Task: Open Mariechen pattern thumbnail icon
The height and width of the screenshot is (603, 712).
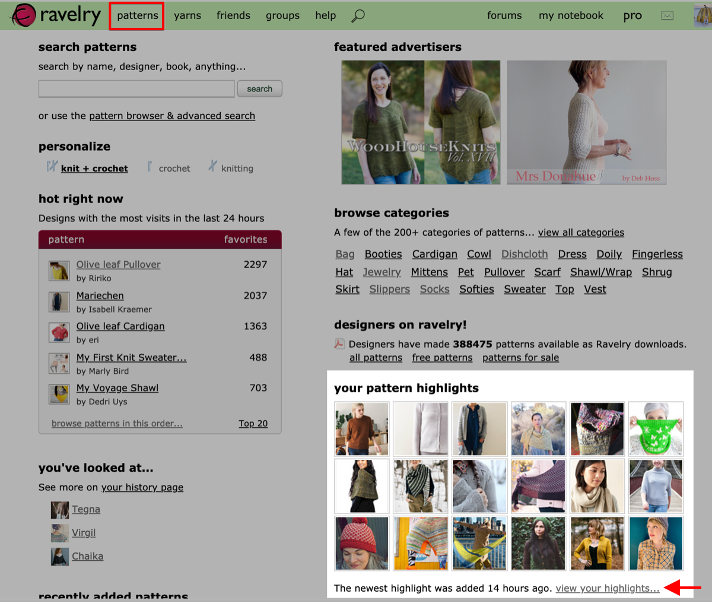Action: point(59,301)
